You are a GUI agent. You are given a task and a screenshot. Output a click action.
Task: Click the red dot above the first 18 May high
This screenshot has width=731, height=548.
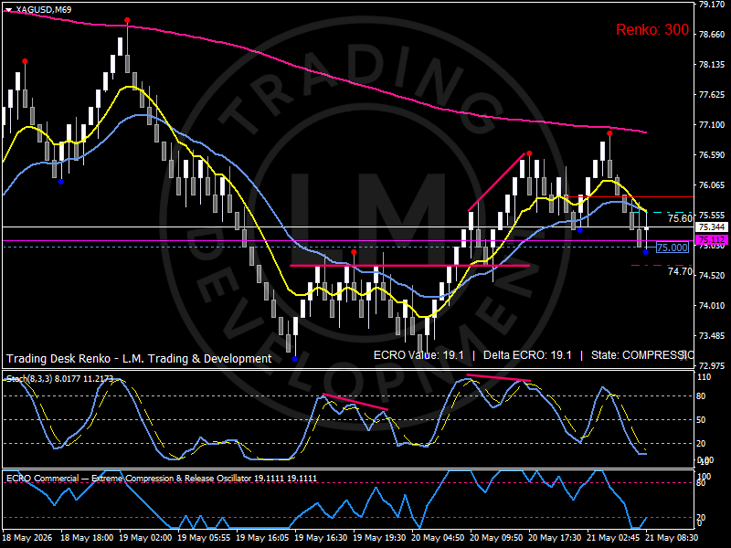click(x=25, y=61)
